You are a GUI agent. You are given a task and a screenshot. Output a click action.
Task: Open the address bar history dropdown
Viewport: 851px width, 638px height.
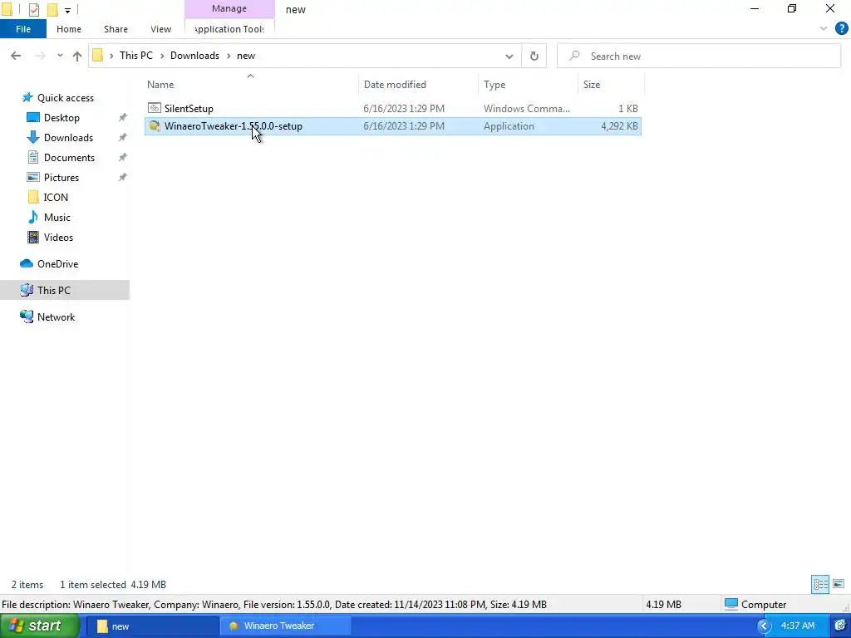tap(509, 56)
